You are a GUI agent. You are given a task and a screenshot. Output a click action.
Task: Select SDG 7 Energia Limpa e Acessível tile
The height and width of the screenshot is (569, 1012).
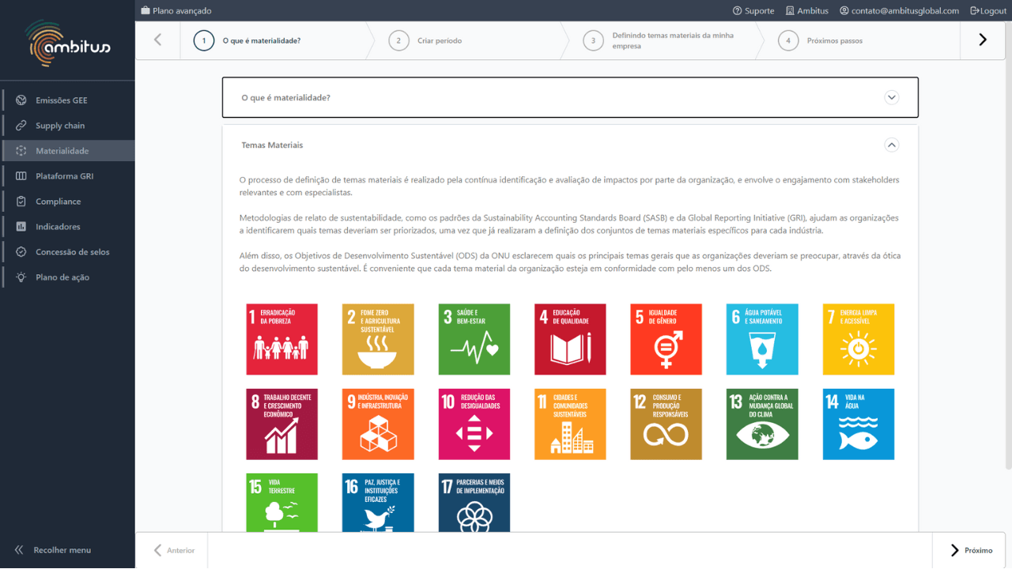coord(859,339)
